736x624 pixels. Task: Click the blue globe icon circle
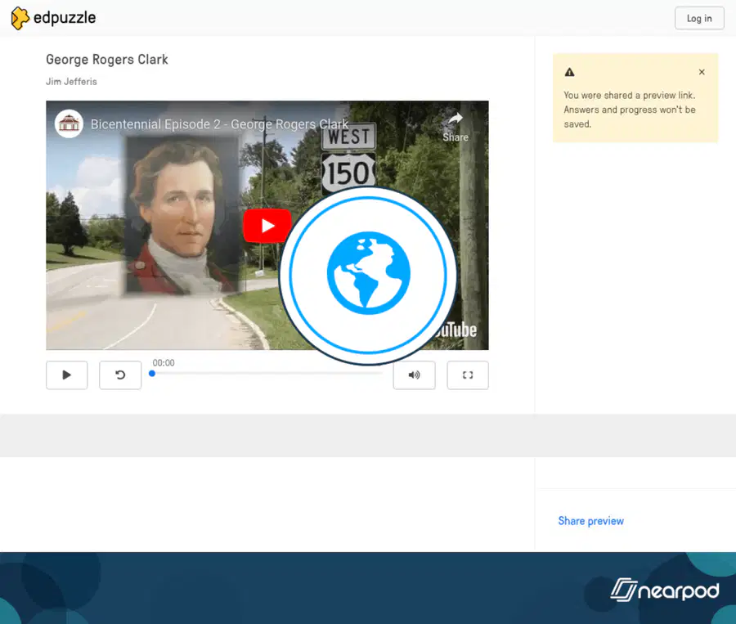368,275
